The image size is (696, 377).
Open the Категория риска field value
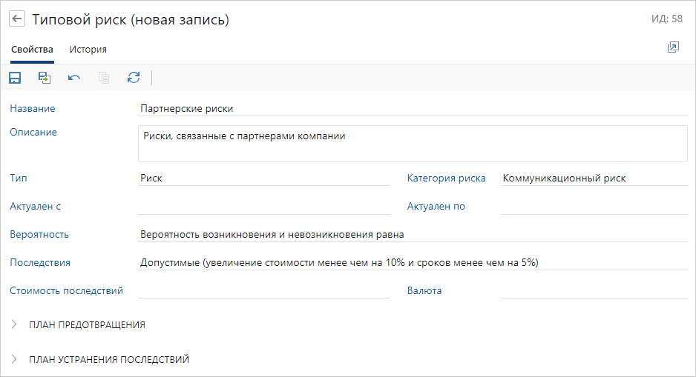click(x=594, y=178)
